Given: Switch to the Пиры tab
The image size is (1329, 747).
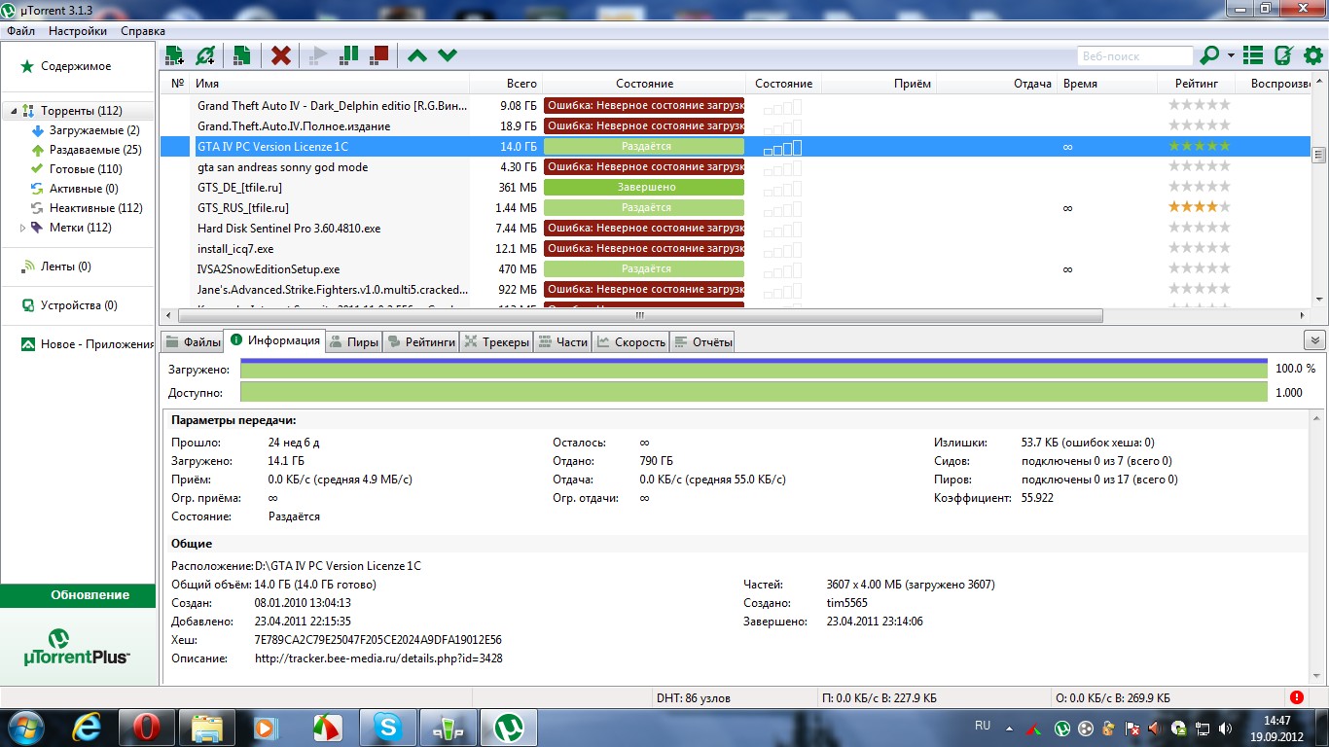Looking at the screenshot, I should coord(353,341).
